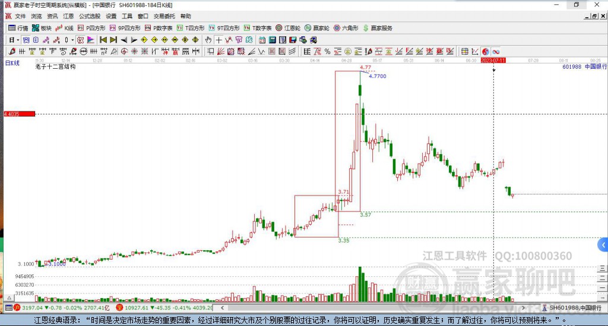
Task: Click the black right-arrow step forward icon
Action: pyautogui.click(x=134, y=40)
